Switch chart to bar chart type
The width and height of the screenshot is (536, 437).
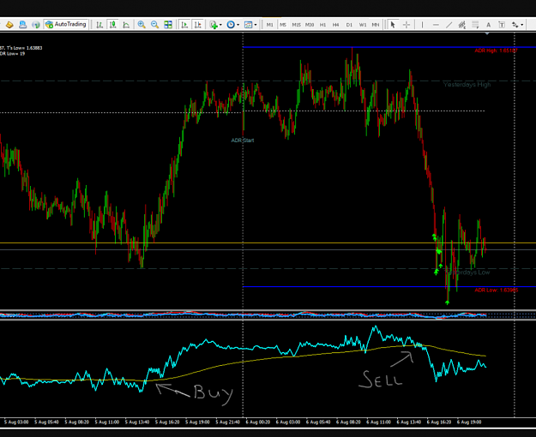tap(99, 25)
